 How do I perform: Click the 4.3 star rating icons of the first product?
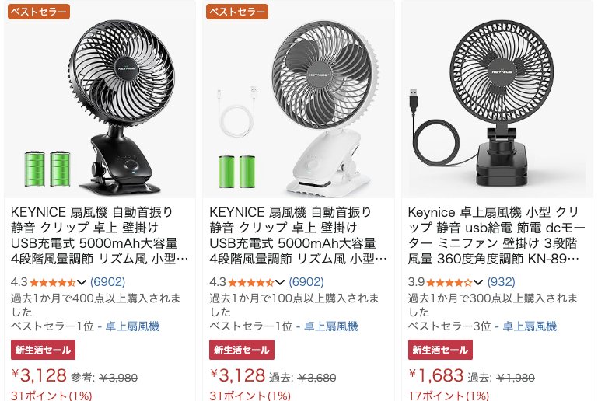point(53,282)
